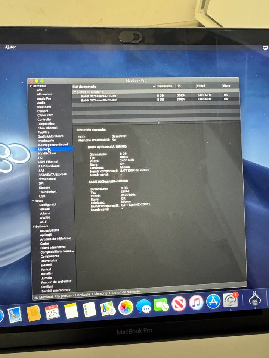Open FaceTime from the Dock
The width and height of the screenshot is (269, 358).
[x=161, y=305]
